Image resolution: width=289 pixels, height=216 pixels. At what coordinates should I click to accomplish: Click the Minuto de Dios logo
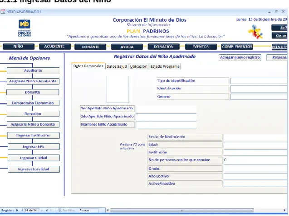click(24, 28)
